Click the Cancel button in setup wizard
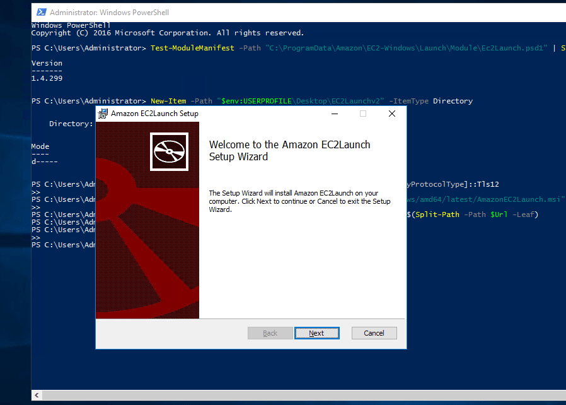The image size is (566, 405). tap(374, 333)
